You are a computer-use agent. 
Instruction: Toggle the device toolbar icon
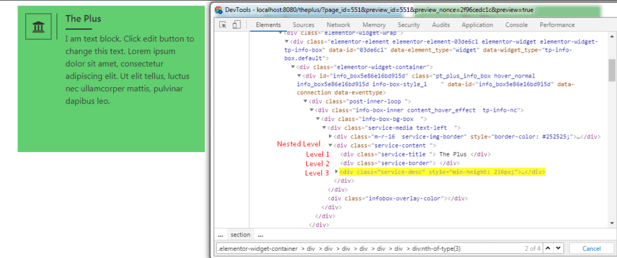pos(236,25)
